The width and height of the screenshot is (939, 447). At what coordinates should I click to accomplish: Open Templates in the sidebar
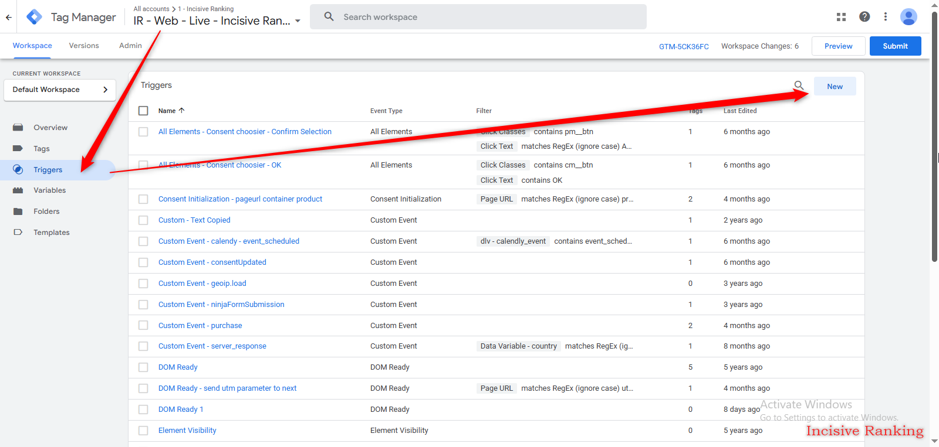tap(52, 233)
